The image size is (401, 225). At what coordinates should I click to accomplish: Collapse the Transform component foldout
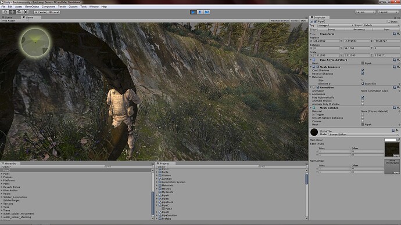click(311, 34)
